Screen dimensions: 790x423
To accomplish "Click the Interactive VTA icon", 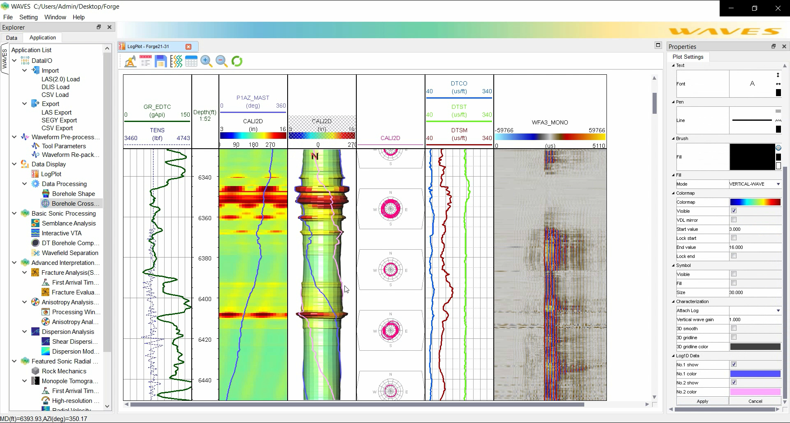I will [35, 233].
